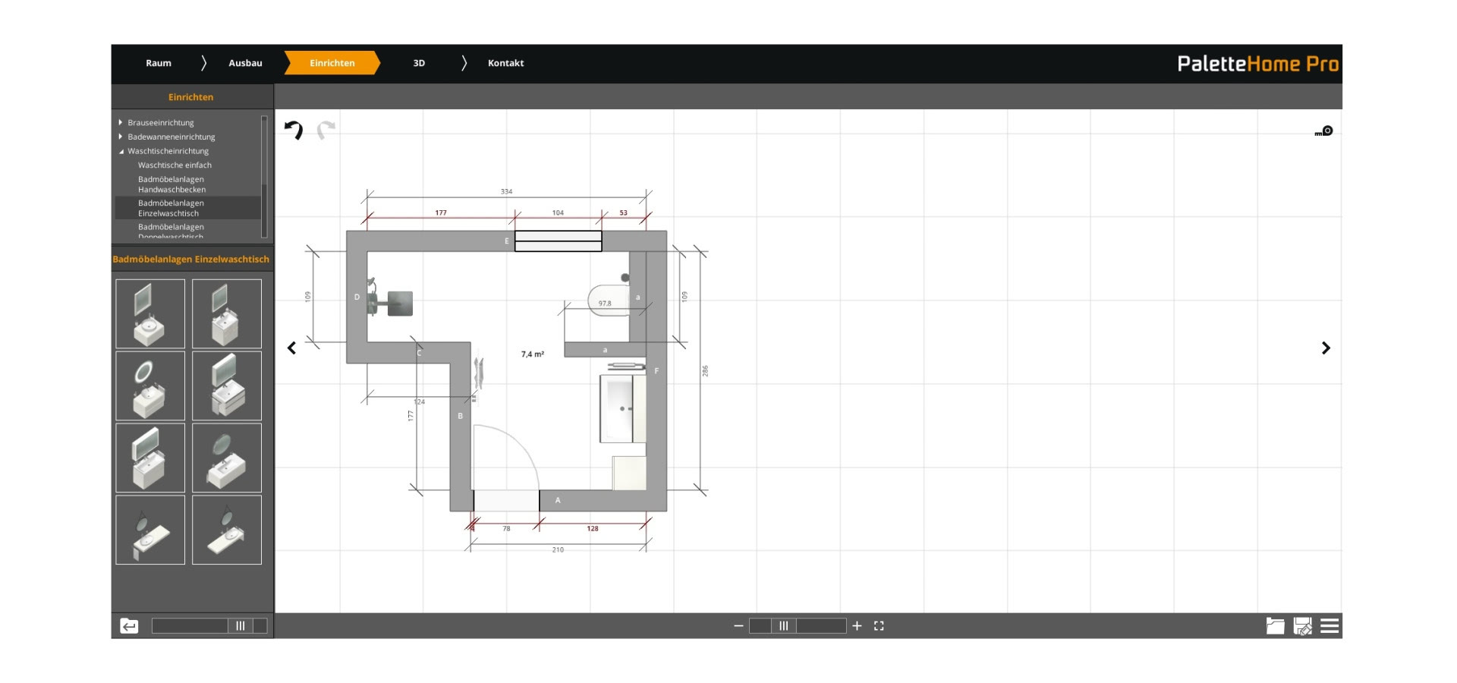The image size is (1457, 683).
Task: Open the Ausbau step
Action: (245, 63)
